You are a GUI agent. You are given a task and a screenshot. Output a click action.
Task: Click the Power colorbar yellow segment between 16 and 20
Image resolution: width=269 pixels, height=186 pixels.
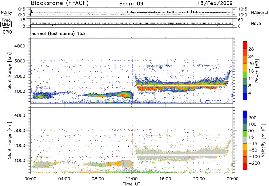pos(245,67)
